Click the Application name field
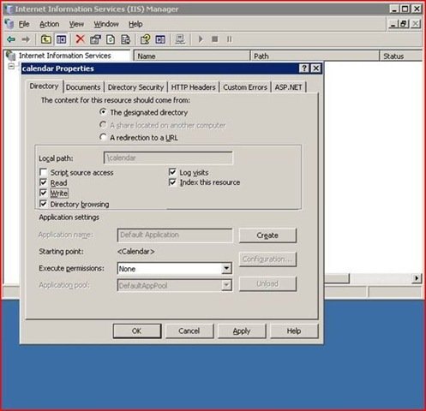The image size is (426, 411). click(175, 235)
